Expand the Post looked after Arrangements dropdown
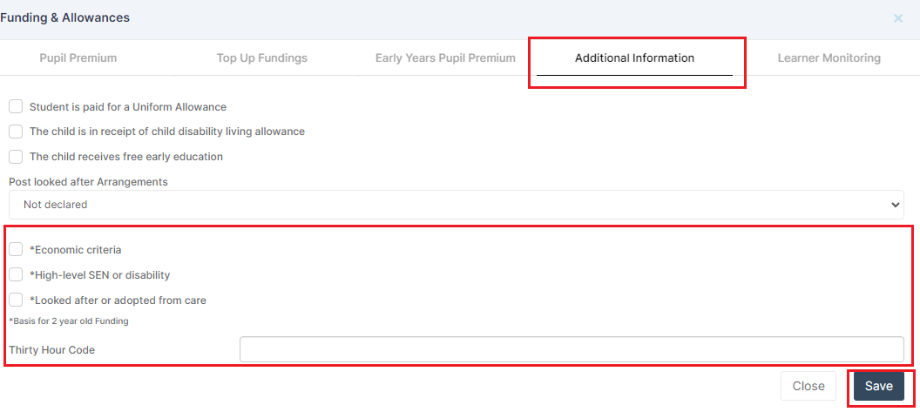 click(x=456, y=205)
